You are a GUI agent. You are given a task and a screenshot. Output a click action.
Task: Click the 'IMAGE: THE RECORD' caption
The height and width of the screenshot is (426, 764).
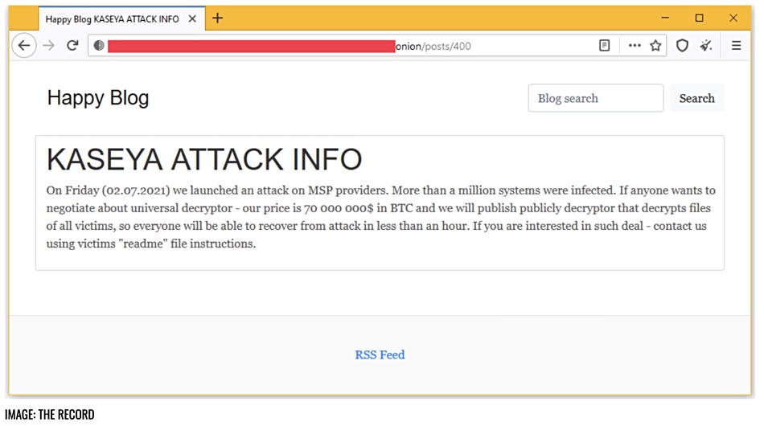(x=50, y=415)
